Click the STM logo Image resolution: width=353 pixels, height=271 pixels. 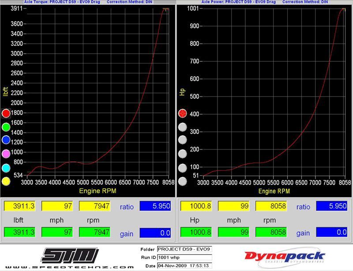(70, 256)
